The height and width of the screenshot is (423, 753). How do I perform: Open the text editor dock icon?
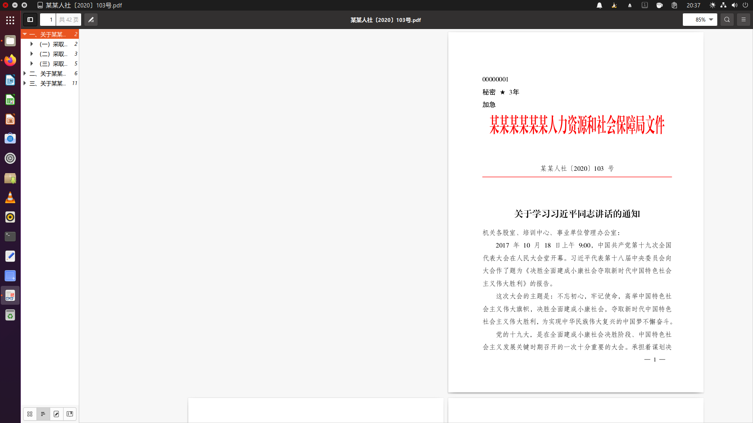10,256
